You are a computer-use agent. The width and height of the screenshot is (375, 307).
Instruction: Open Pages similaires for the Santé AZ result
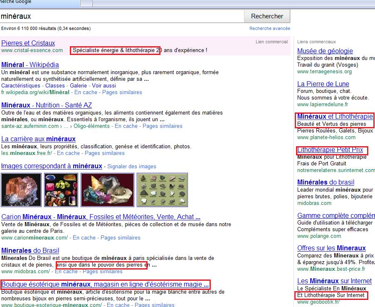163,126
